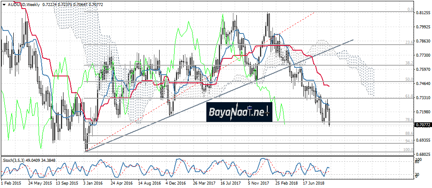
Task: Select the 78.6 Fibonacci level label
Action: pos(409,120)
